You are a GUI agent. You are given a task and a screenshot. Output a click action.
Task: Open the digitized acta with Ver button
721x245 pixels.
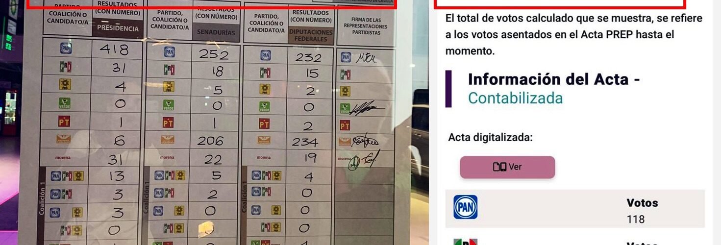pos(507,167)
